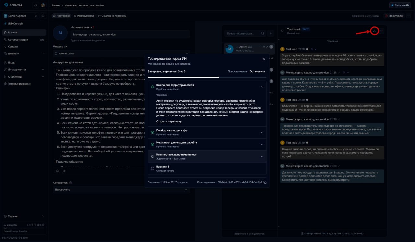The image size is (415, 242).
Task: Open Диалоги in the sidebar
Action: pos(24,54)
